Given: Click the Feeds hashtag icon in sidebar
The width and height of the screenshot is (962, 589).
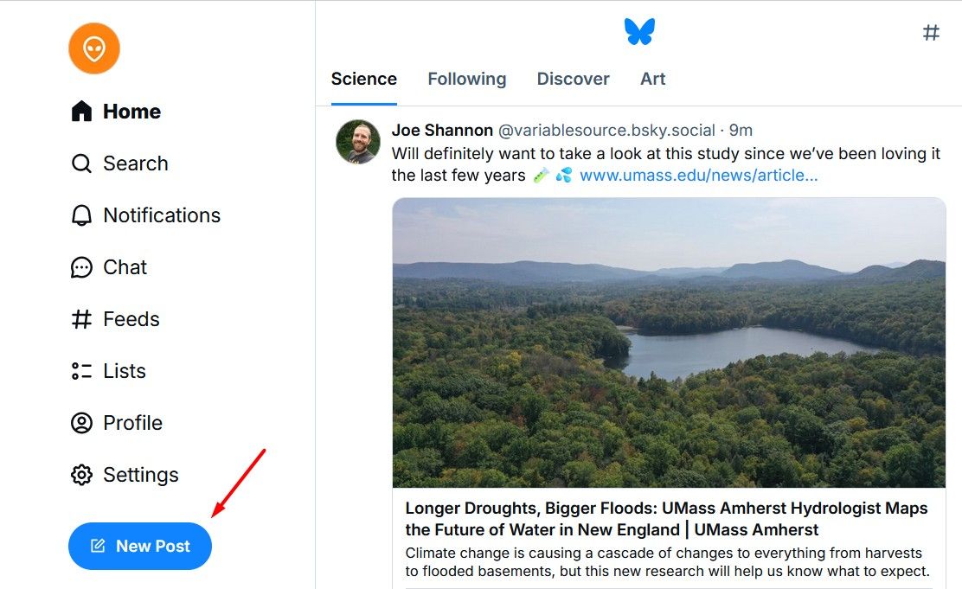Looking at the screenshot, I should [x=81, y=319].
